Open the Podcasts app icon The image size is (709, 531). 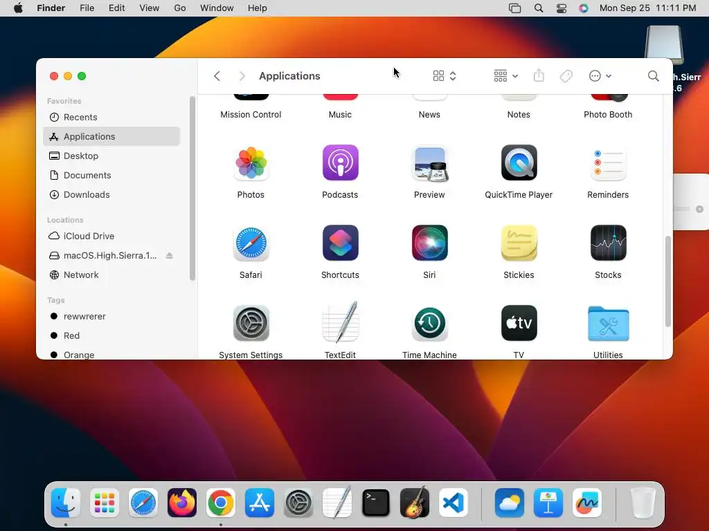(340, 163)
